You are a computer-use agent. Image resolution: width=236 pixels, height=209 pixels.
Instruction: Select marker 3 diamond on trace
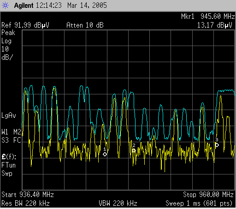(217, 145)
